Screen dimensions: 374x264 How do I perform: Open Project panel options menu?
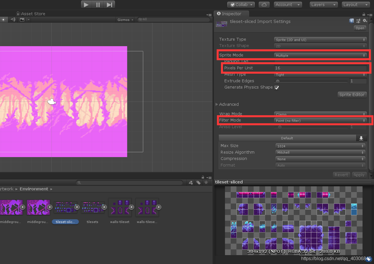[209, 178]
